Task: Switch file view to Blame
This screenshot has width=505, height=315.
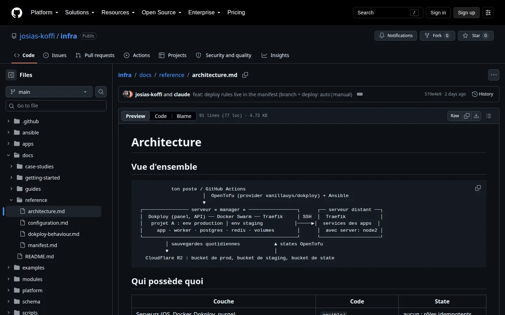Action: (x=184, y=116)
